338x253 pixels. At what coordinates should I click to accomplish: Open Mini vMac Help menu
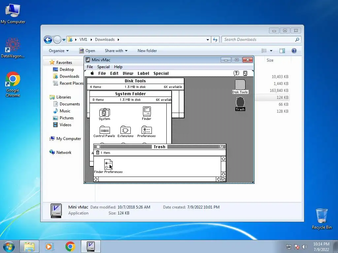[x=118, y=67]
